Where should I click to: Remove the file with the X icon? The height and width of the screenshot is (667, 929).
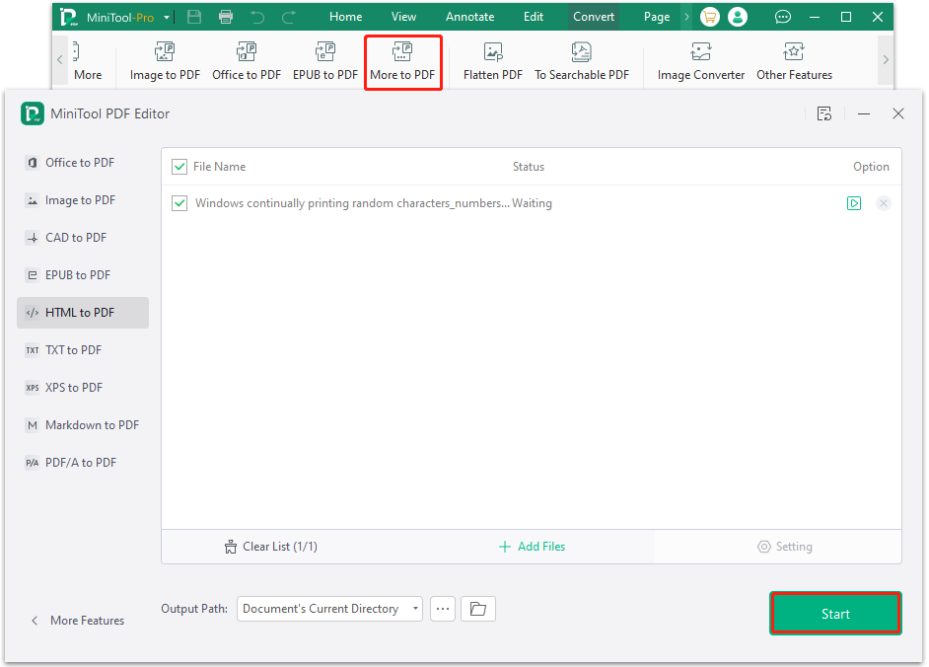click(884, 203)
